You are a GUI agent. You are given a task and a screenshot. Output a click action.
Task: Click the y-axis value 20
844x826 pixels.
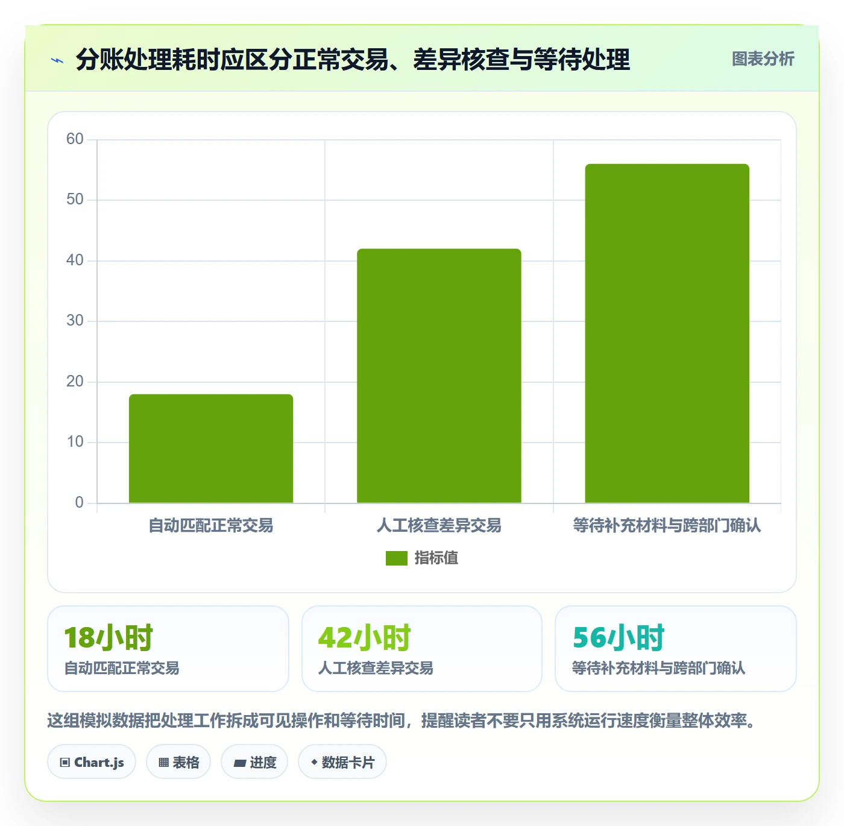(75, 382)
